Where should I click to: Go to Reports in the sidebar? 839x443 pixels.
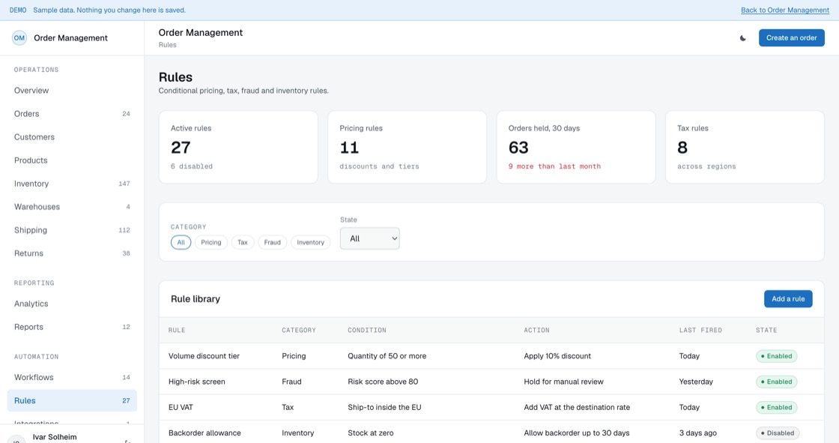(72, 327)
